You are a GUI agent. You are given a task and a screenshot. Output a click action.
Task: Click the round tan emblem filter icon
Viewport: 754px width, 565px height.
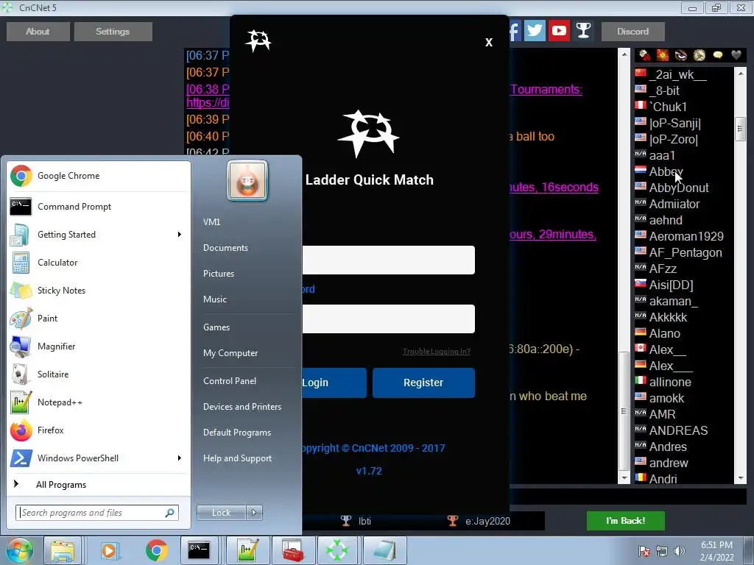(x=700, y=55)
